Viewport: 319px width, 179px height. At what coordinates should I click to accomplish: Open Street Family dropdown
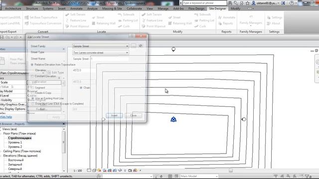(x=101, y=46)
